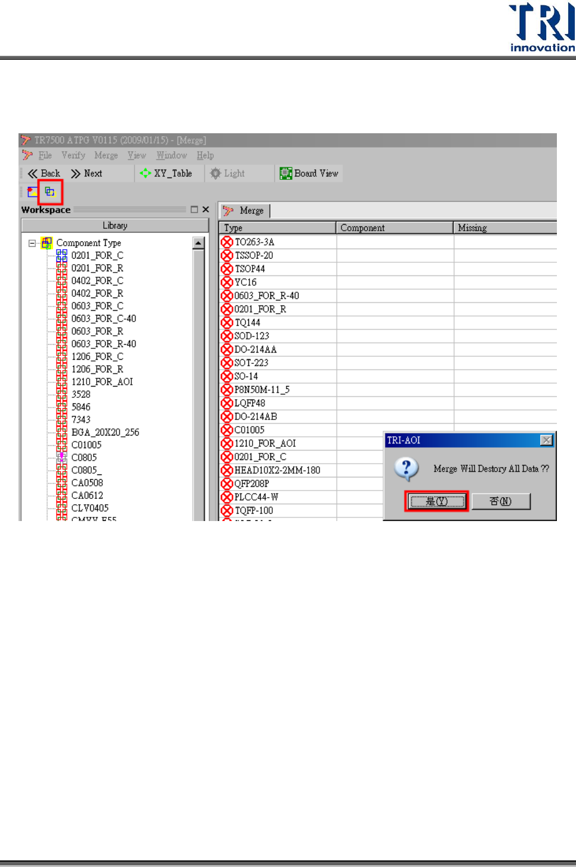Click the error icon beside SOD-123
The height and width of the screenshot is (867, 576).
coord(227,336)
